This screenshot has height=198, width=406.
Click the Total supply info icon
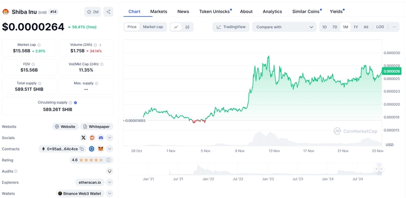pyautogui.click(x=40, y=84)
